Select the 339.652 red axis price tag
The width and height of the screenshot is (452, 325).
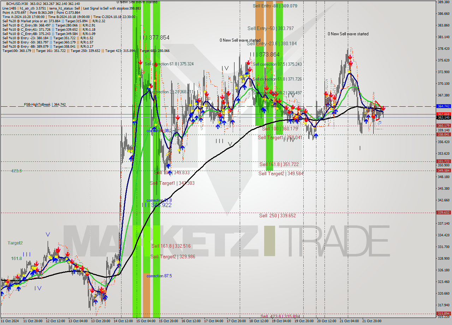pos(444,213)
